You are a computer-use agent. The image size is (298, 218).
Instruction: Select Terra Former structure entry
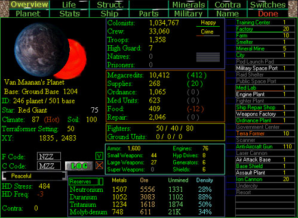(x=265, y=133)
